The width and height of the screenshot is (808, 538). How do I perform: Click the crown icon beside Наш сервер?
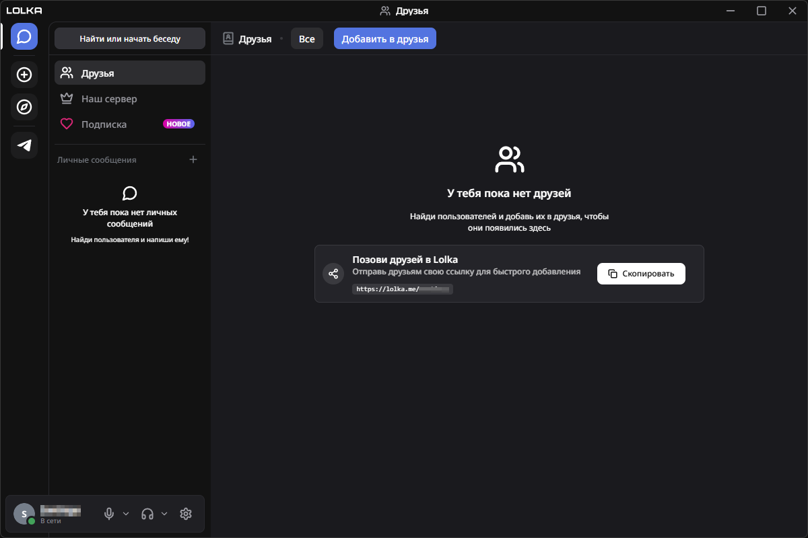pos(66,99)
